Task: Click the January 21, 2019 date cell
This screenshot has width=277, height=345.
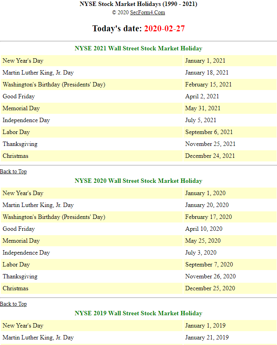Action: tap(207, 337)
